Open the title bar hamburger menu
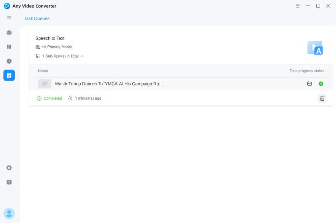This screenshot has height=223, width=336. [x=298, y=6]
